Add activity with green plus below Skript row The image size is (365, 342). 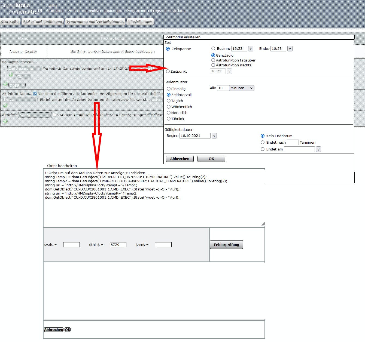pyautogui.click(x=5, y=106)
